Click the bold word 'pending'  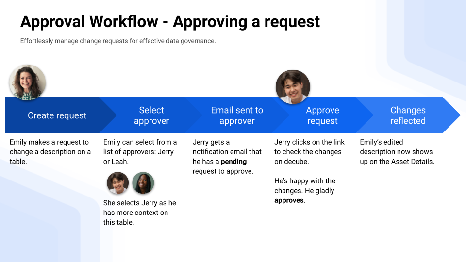[x=234, y=162]
